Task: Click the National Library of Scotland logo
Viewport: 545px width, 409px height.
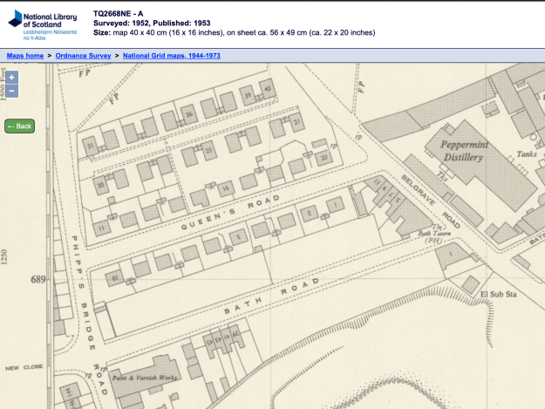Action: pyautogui.click(x=42, y=22)
